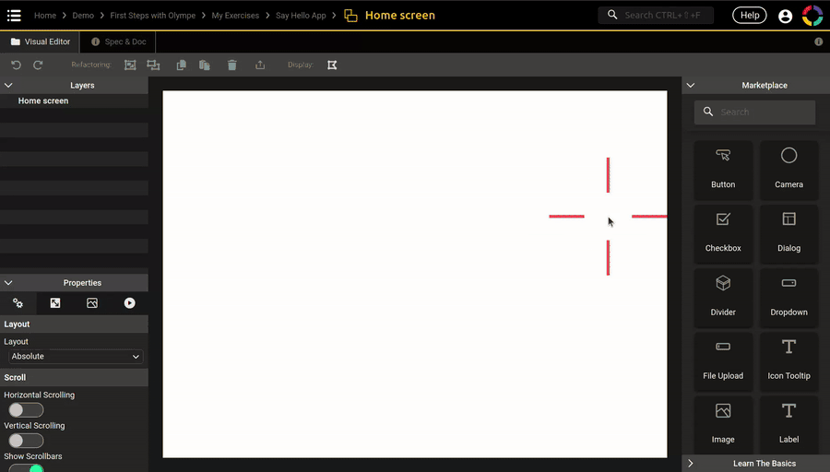Open the user account profile icon
This screenshot has width=830, height=472.
(x=785, y=16)
